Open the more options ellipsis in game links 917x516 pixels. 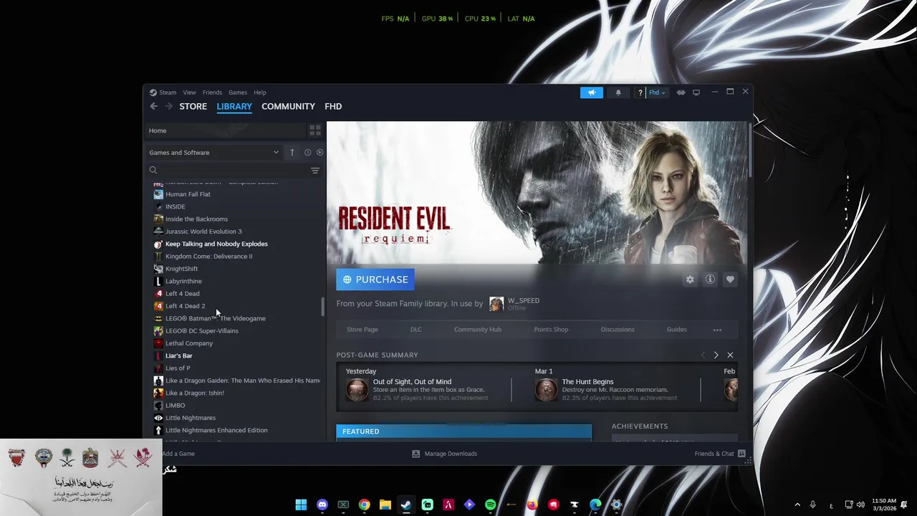717,330
